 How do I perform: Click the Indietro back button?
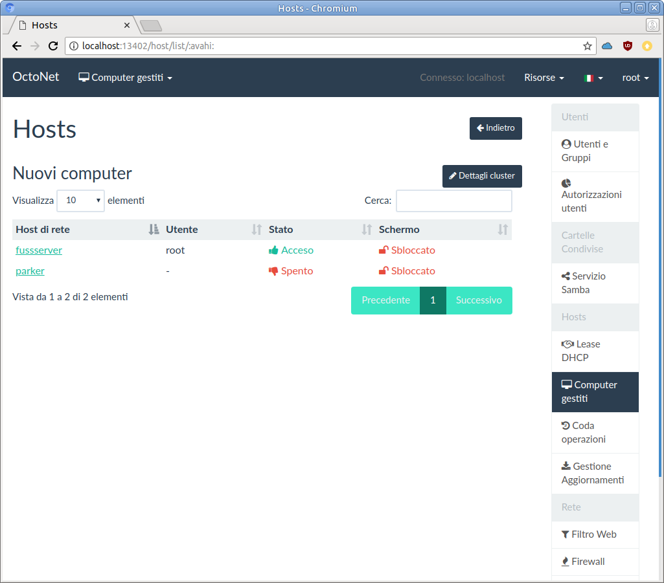pyautogui.click(x=496, y=128)
